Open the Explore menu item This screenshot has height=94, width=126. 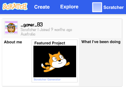[x=69, y=7]
